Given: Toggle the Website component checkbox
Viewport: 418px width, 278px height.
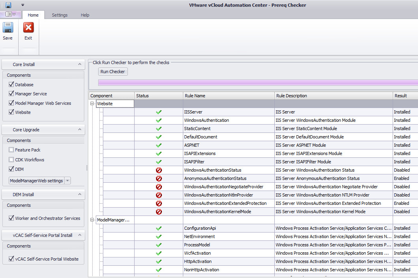Looking at the screenshot, I should pyautogui.click(x=11, y=112).
